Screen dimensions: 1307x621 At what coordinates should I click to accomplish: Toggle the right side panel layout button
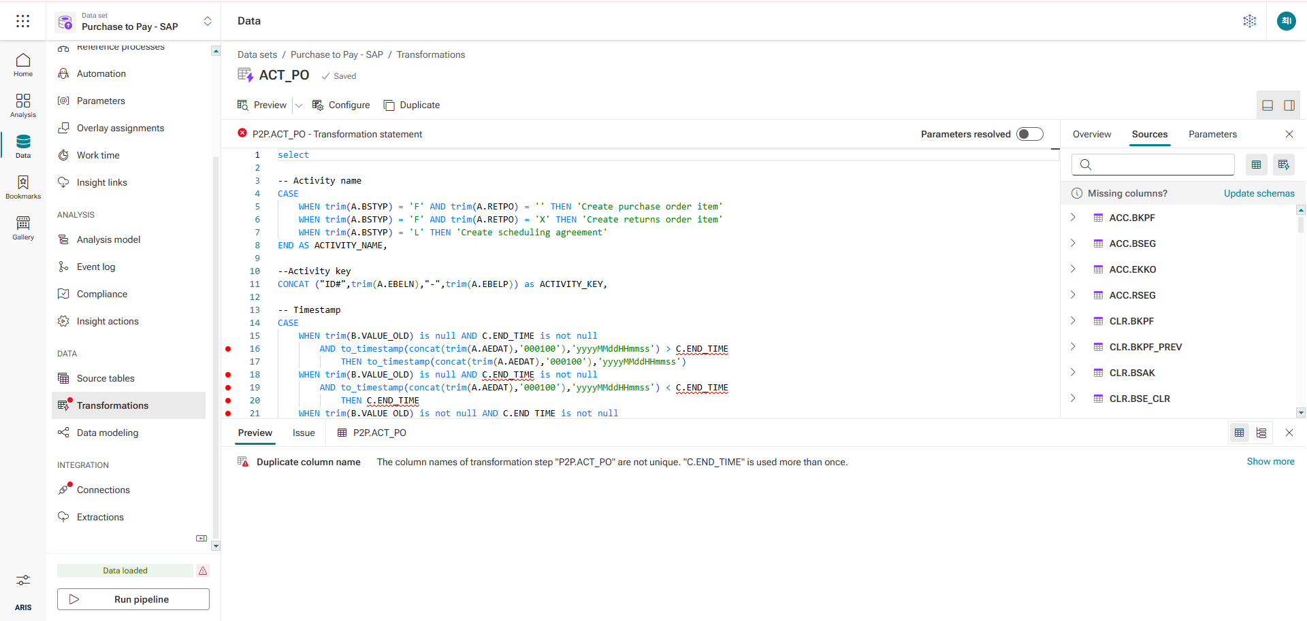(1289, 105)
